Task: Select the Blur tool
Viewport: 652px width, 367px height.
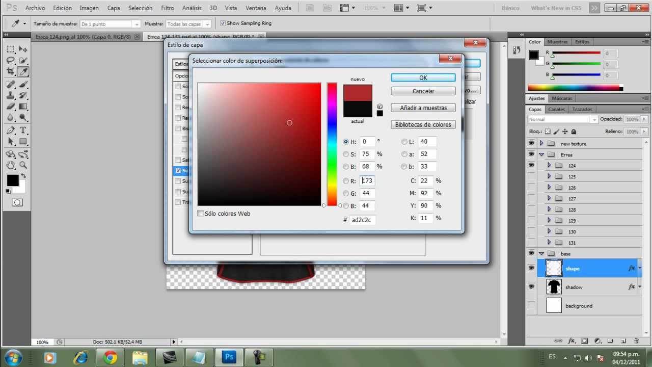Action: click(11, 118)
